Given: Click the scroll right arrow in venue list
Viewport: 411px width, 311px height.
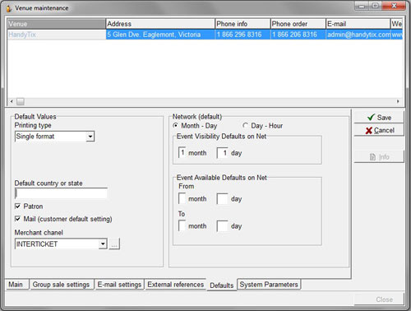Looking at the screenshot, I should point(398,101).
